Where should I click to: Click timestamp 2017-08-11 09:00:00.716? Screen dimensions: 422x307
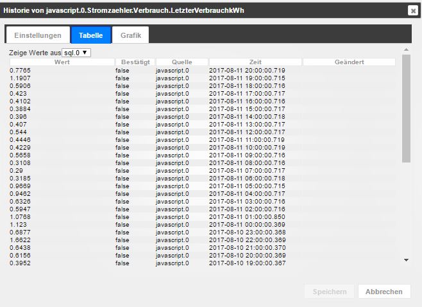[247, 155]
